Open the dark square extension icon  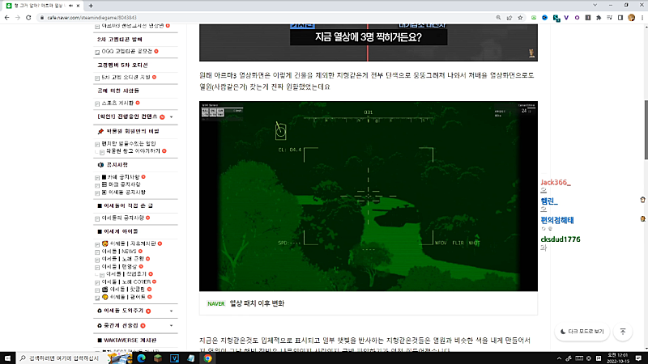pos(588,18)
